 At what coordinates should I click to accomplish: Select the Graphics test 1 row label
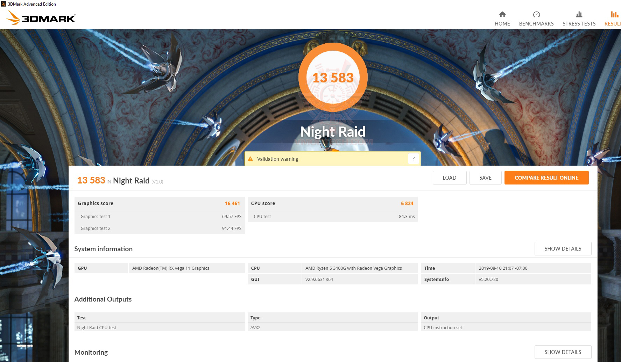click(96, 217)
